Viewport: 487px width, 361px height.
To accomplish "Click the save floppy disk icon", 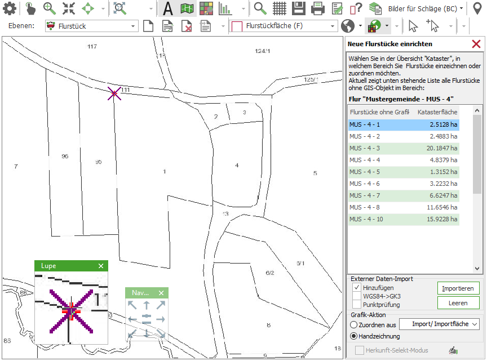I will pyautogui.click(x=299, y=8).
